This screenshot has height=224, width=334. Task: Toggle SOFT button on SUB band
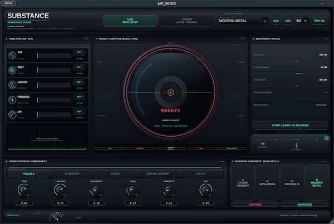tap(79, 52)
